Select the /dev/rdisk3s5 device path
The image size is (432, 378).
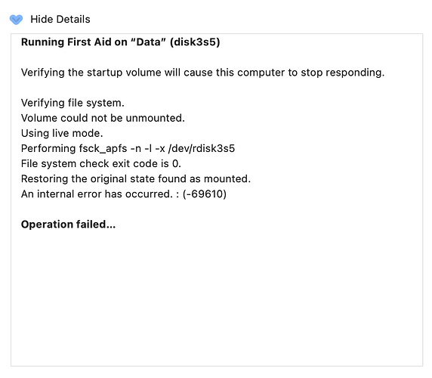202,148
